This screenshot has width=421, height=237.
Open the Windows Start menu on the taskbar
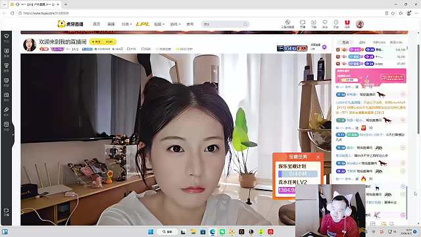point(151,232)
